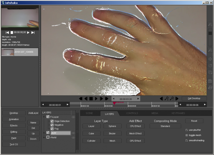Stop playback on main transport
Viewport: 214px width, 155px height.
91,98
